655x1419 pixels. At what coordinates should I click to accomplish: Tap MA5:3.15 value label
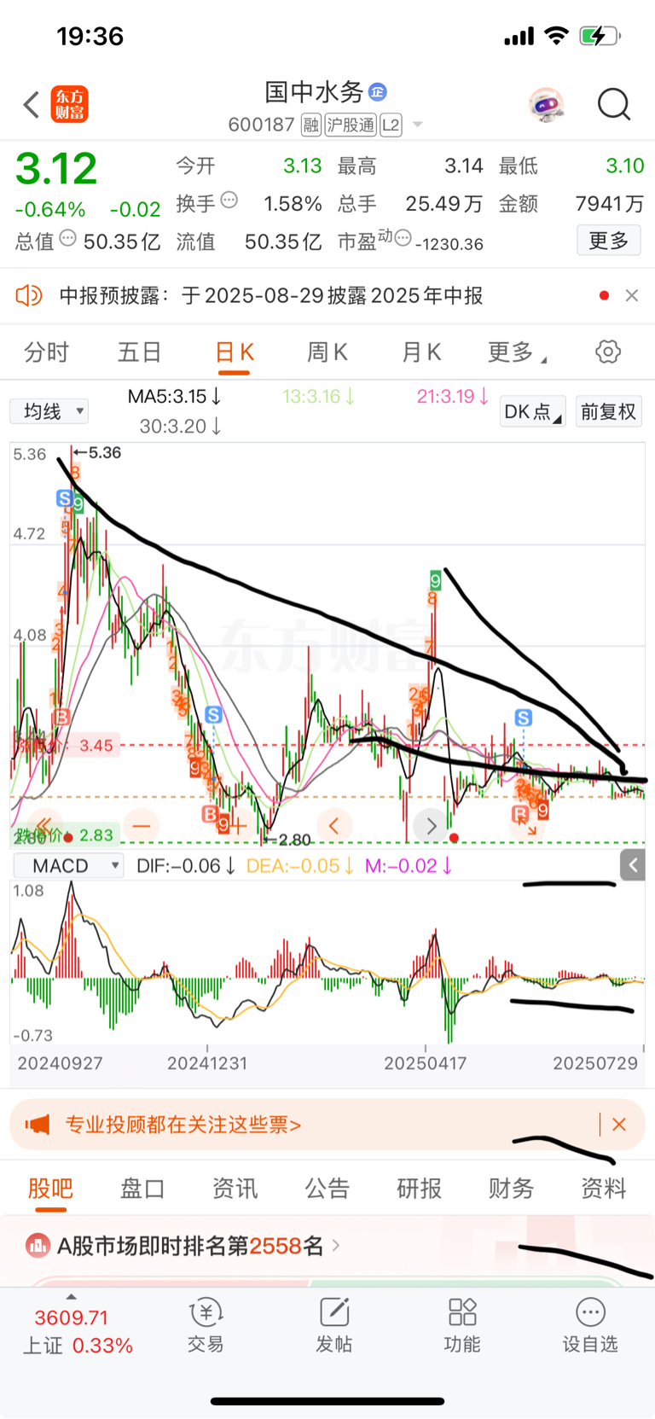tap(174, 396)
